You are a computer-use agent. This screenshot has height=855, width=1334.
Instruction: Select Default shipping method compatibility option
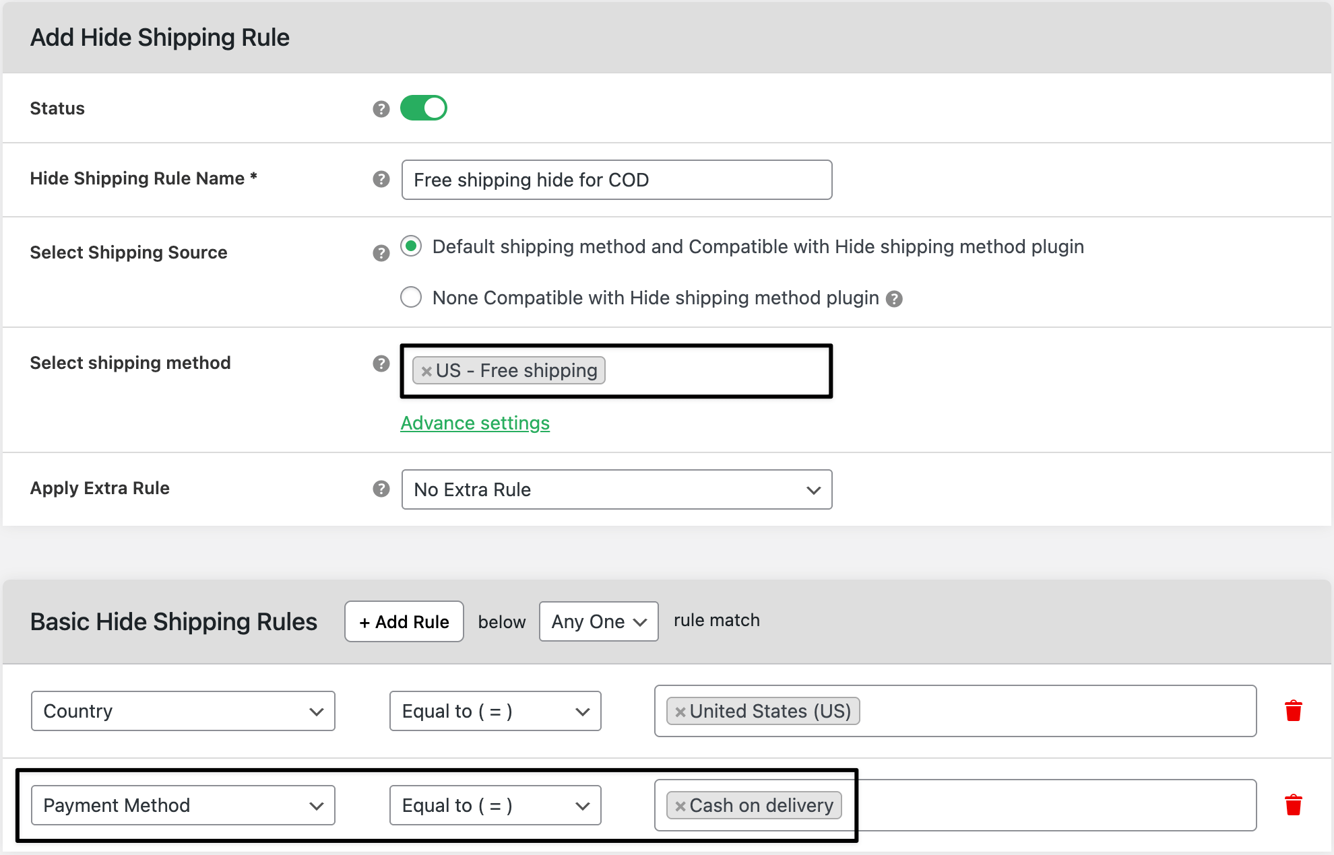411,246
